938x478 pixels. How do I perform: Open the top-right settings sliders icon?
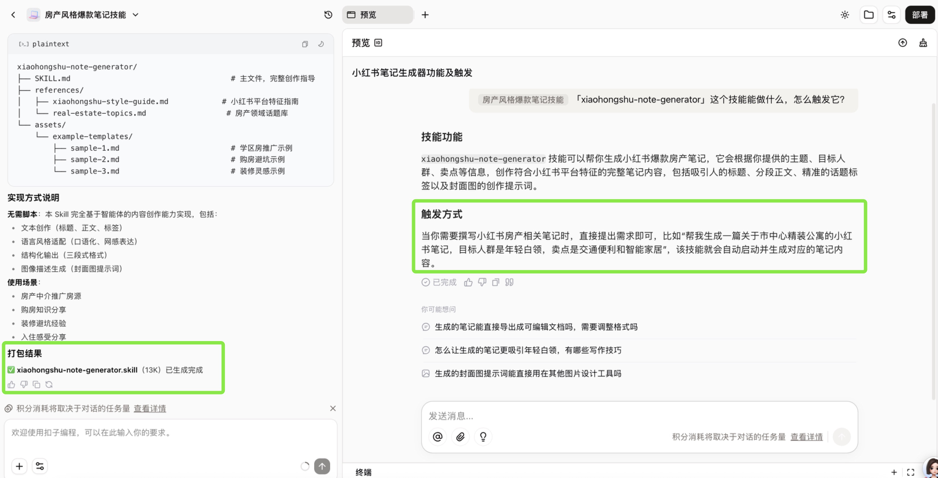coord(891,15)
